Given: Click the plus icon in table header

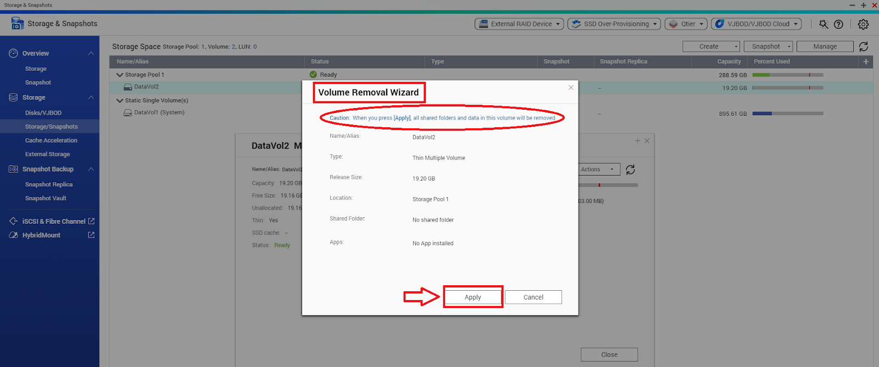Looking at the screenshot, I should point(866,61).
